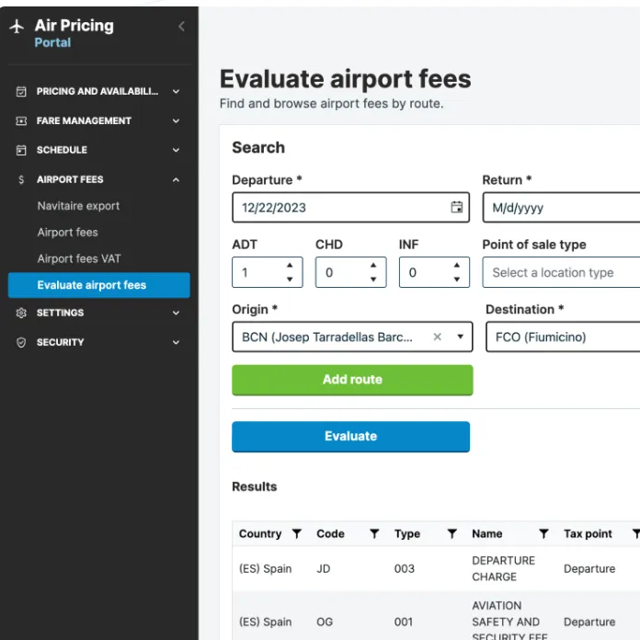This screenshot has width=640, height=640.
Task: Decrease the INF passenger count
Action: 457,280
